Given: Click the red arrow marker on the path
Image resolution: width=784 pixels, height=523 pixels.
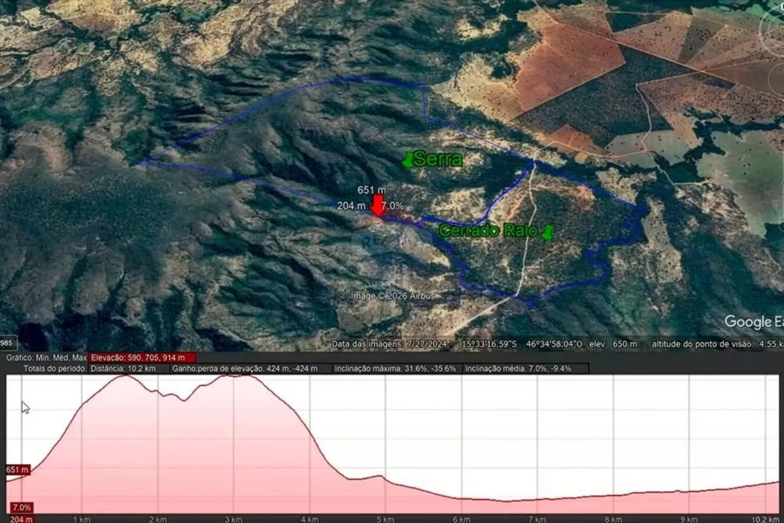Looking at the screenshot, I should [378, 205].
